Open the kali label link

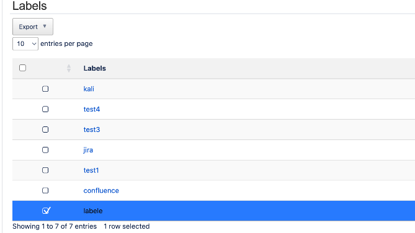(89, 89)
